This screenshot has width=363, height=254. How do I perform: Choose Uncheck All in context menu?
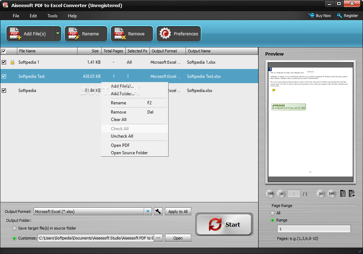(135, 136)
